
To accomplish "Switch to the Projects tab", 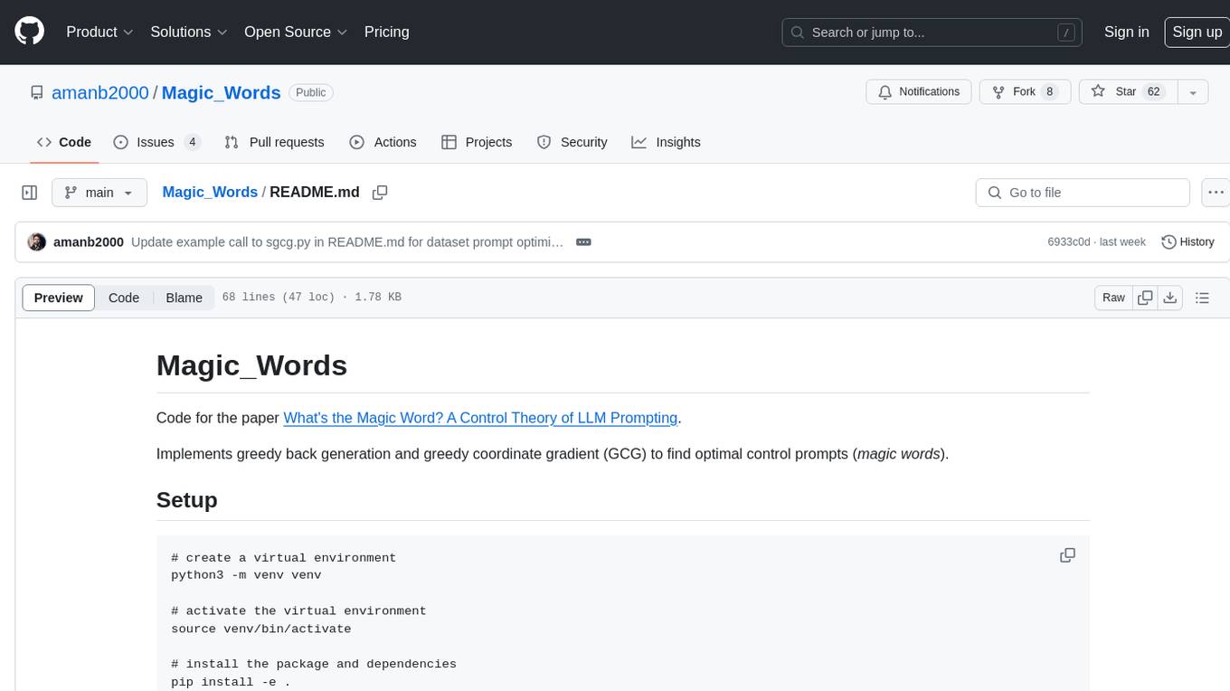I will (x=477, y=142).
